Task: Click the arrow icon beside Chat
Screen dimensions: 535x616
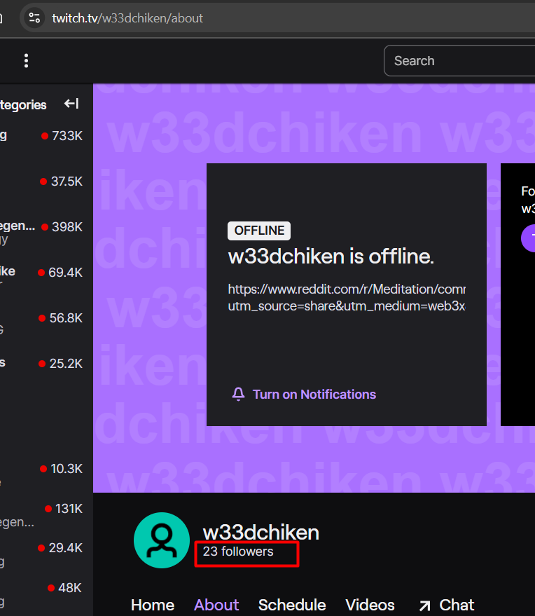Action: point(424,605)
